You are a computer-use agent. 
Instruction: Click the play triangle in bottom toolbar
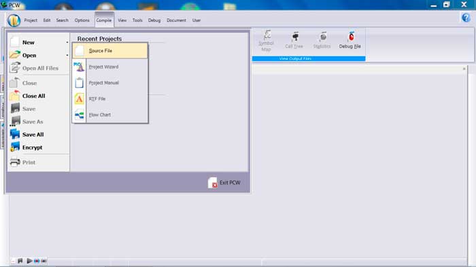29,261
